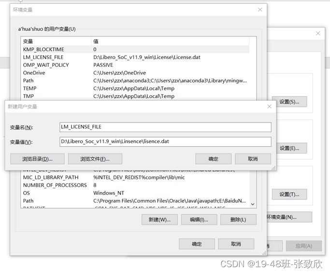
Task: Click the 值 column header in user variables
Action: coord(170,41)
